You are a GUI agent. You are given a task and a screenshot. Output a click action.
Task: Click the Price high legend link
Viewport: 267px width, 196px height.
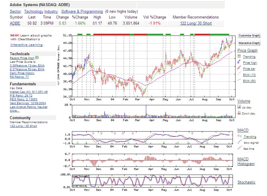pyautogui.click(x=250, y=63)
